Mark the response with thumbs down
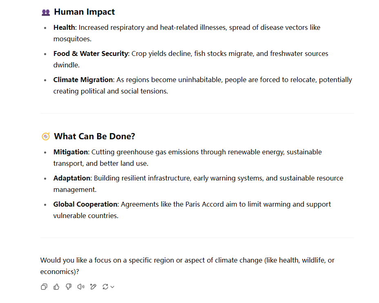The width and height of the screenshot is (379, 303). pyautogui.click(x=69, y=287)
